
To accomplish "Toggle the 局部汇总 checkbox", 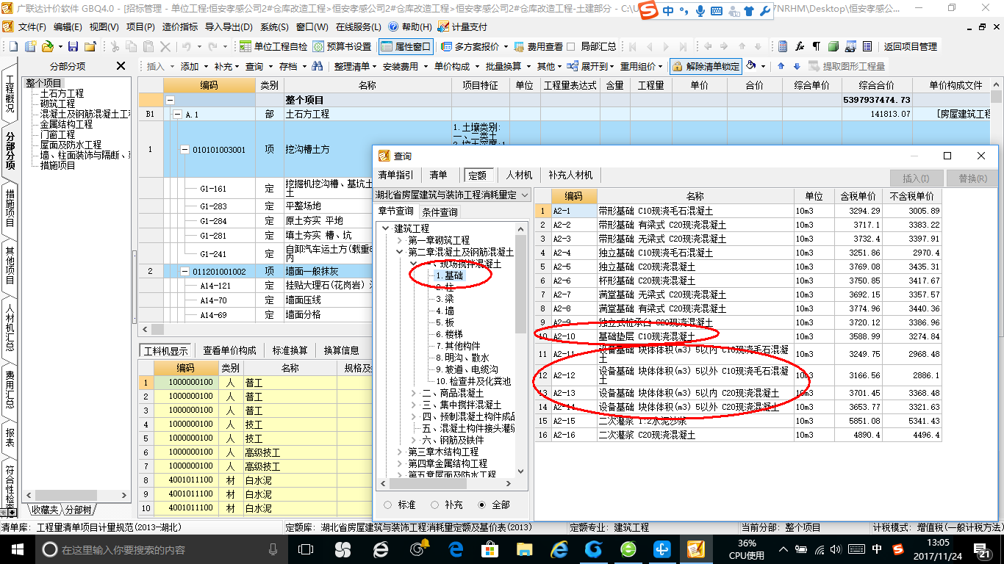I will click(571, 46).
